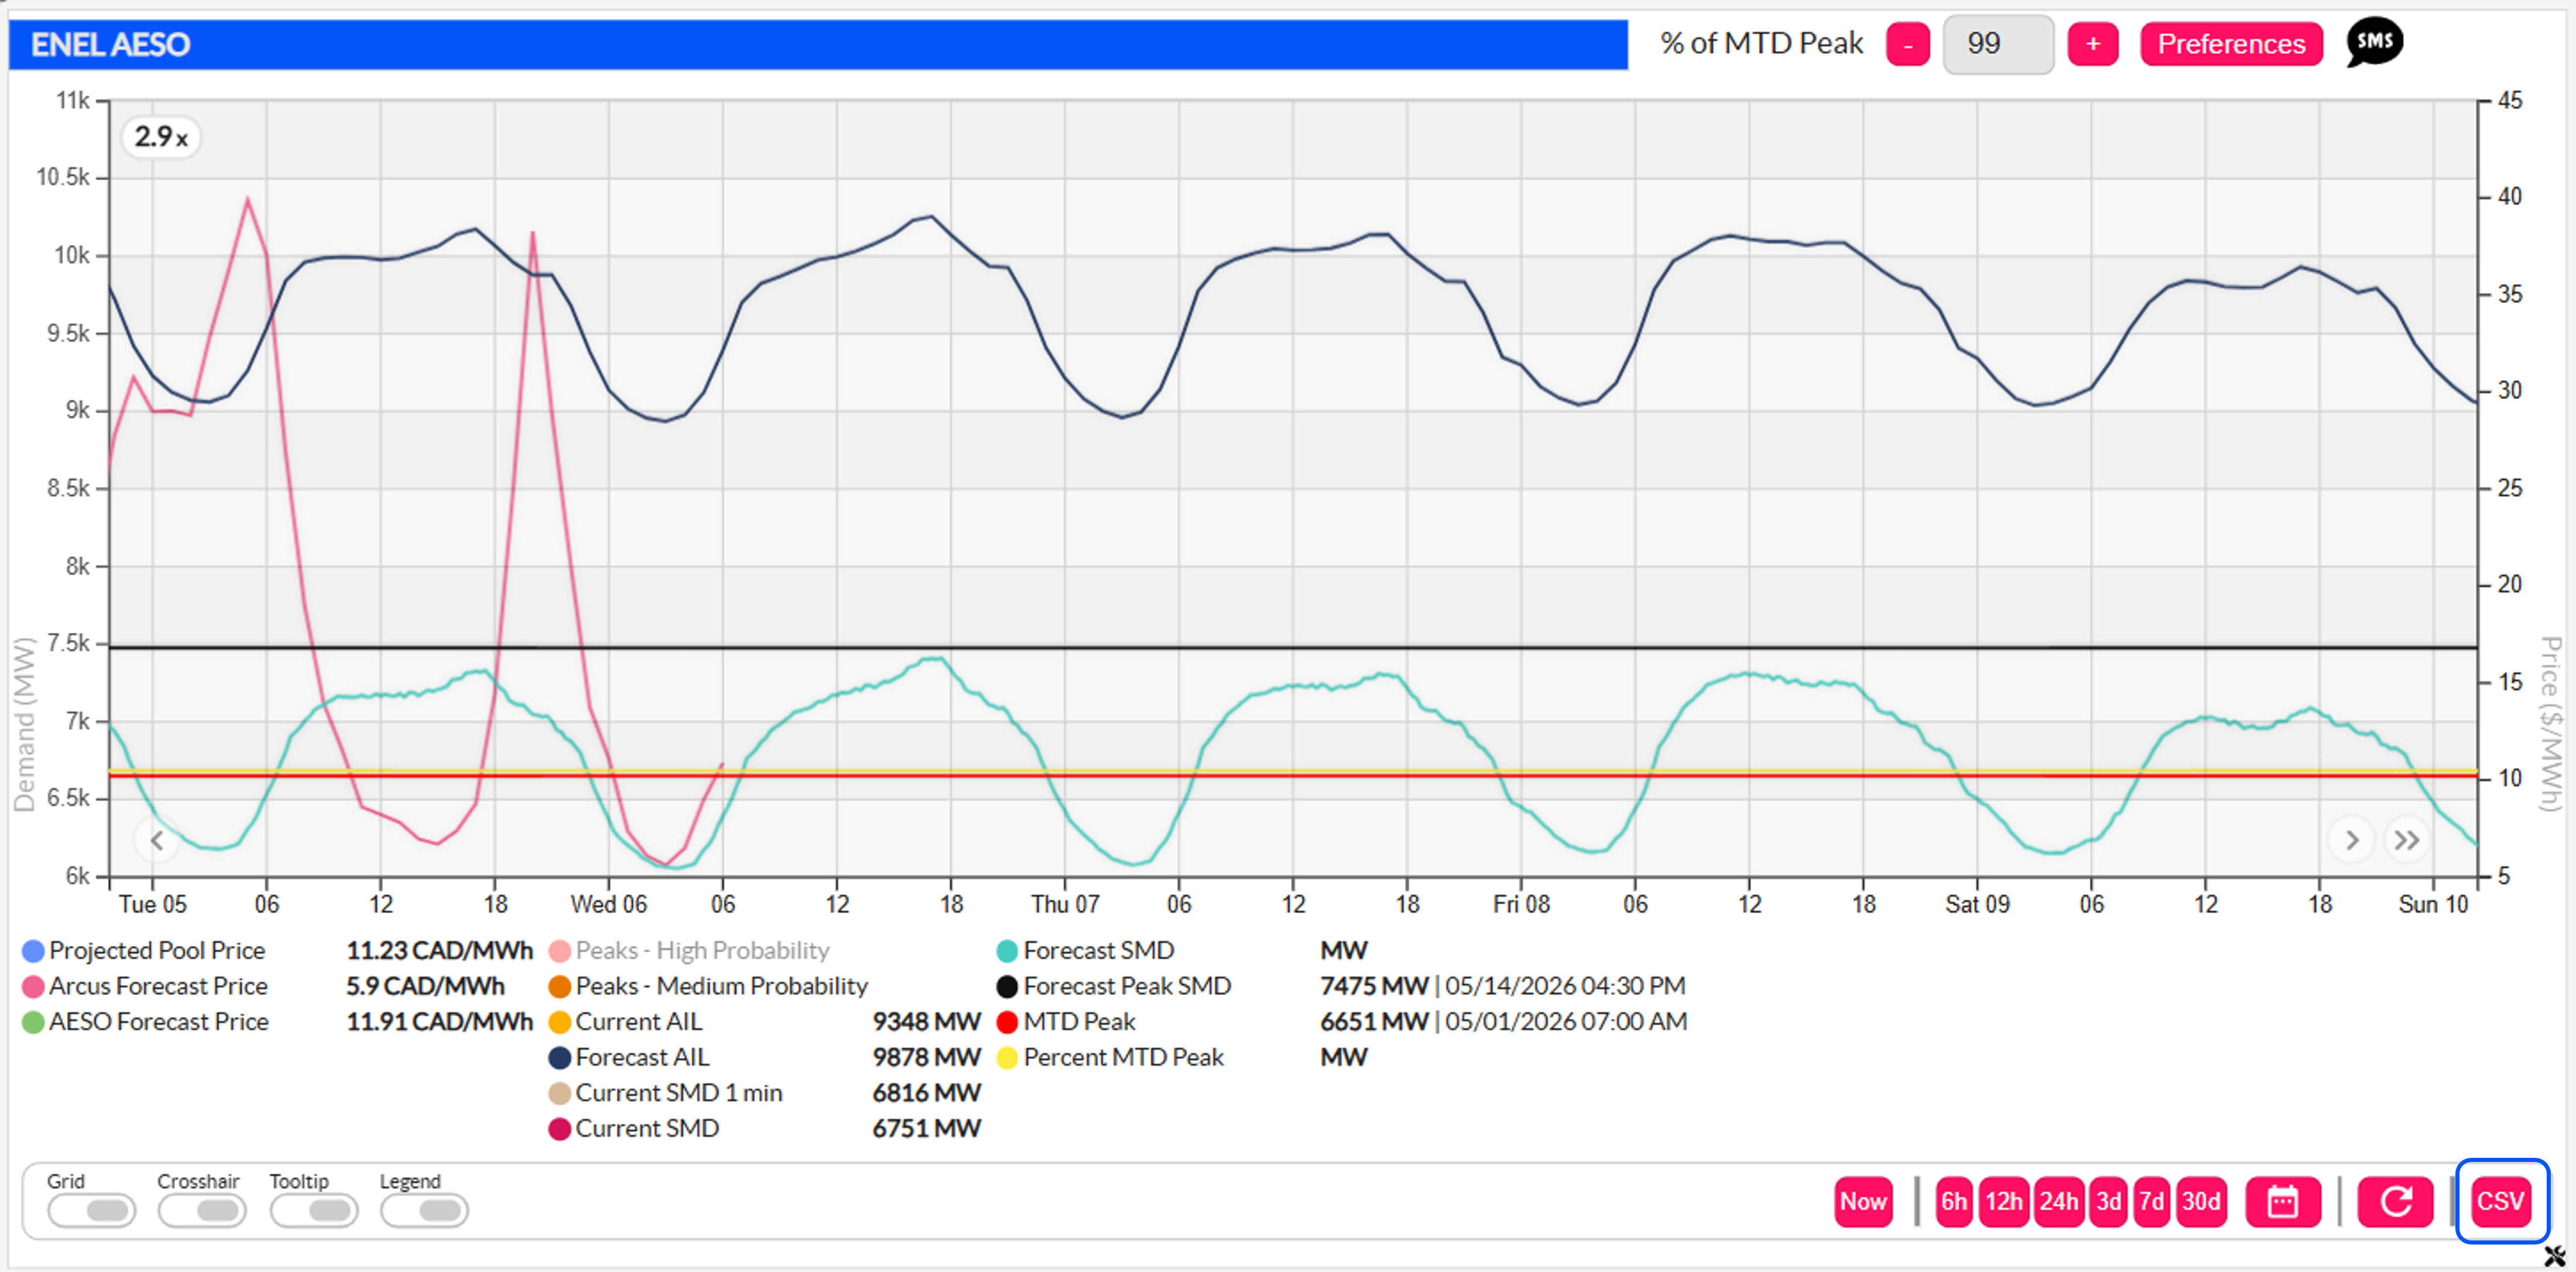Toggle the Tooltip switch
This screenshot has width=2576, height=1272.
[314, 1210]
